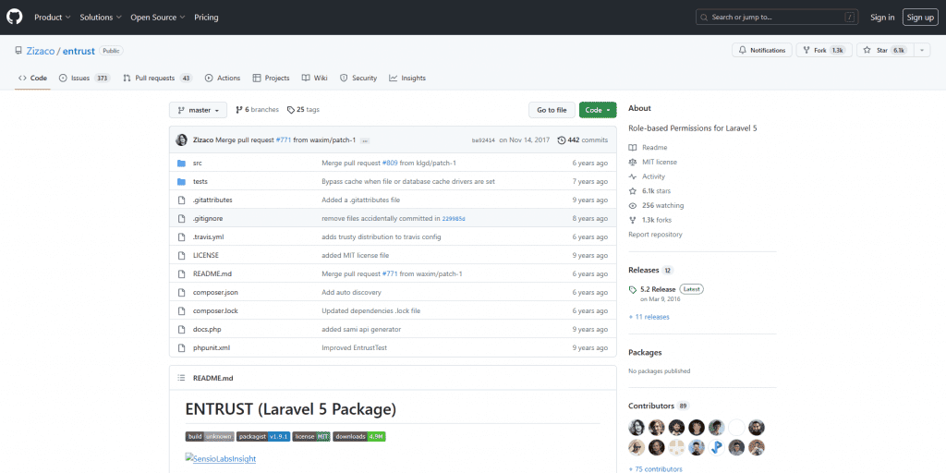Open README.md in the file list
946x473 pixels.
coord(212,273)
